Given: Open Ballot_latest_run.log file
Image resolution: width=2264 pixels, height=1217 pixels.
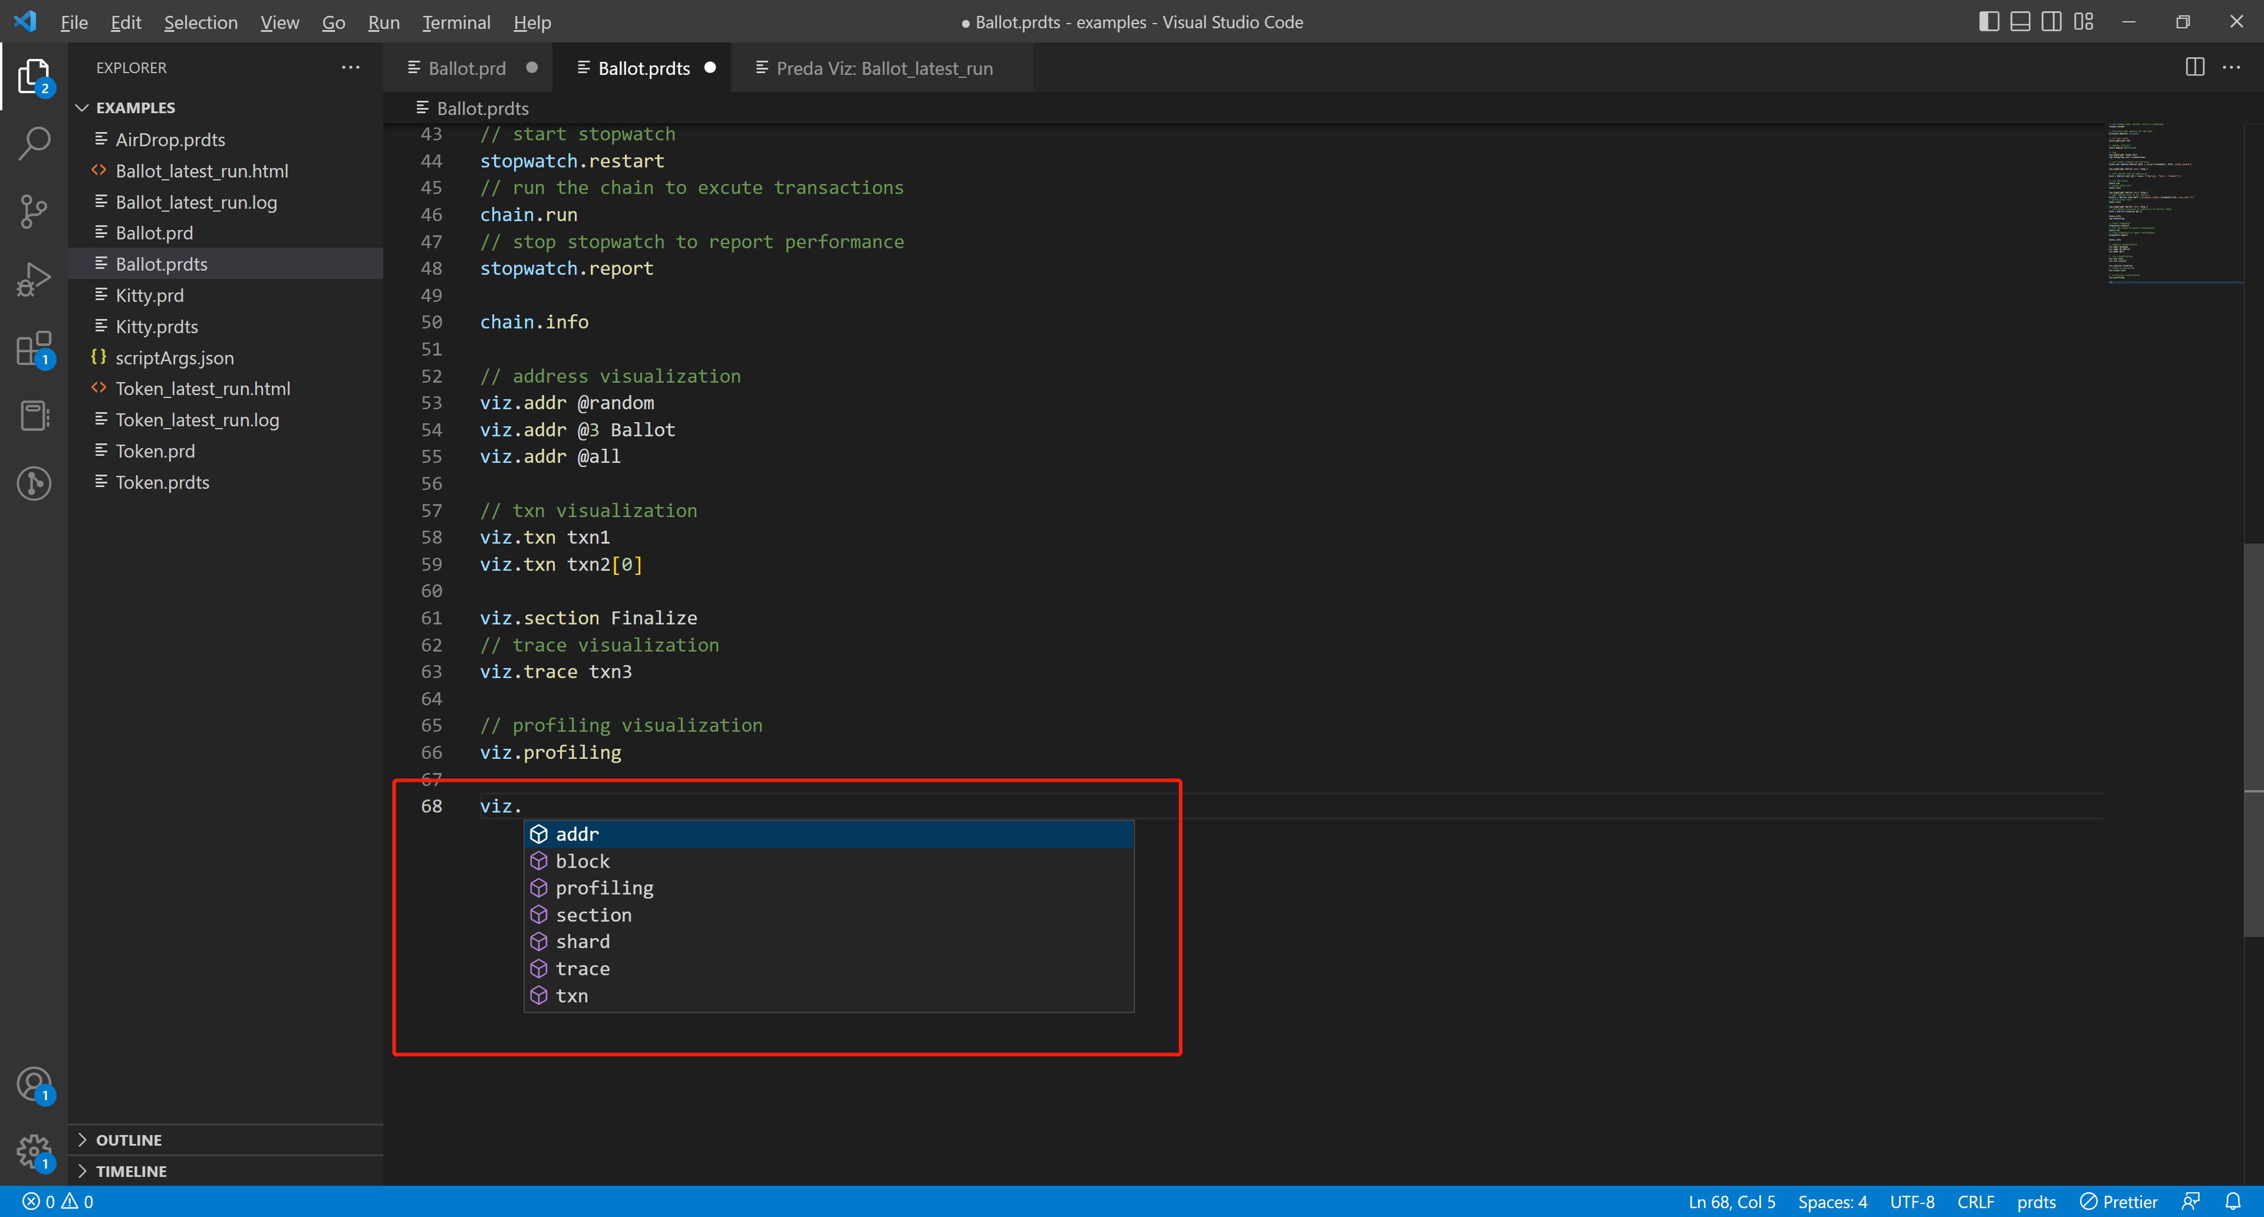Looking at the screenshot, I should [225, 202].
